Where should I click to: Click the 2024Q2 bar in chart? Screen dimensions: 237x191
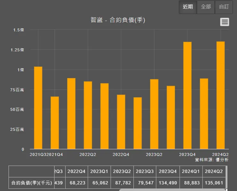(x=221, y=95)
